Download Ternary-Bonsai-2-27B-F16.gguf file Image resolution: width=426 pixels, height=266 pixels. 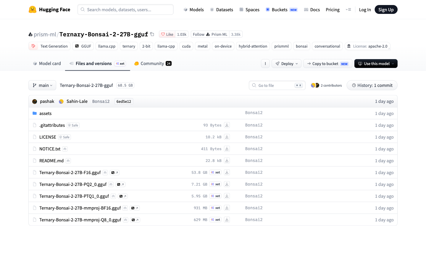[227, 172]
